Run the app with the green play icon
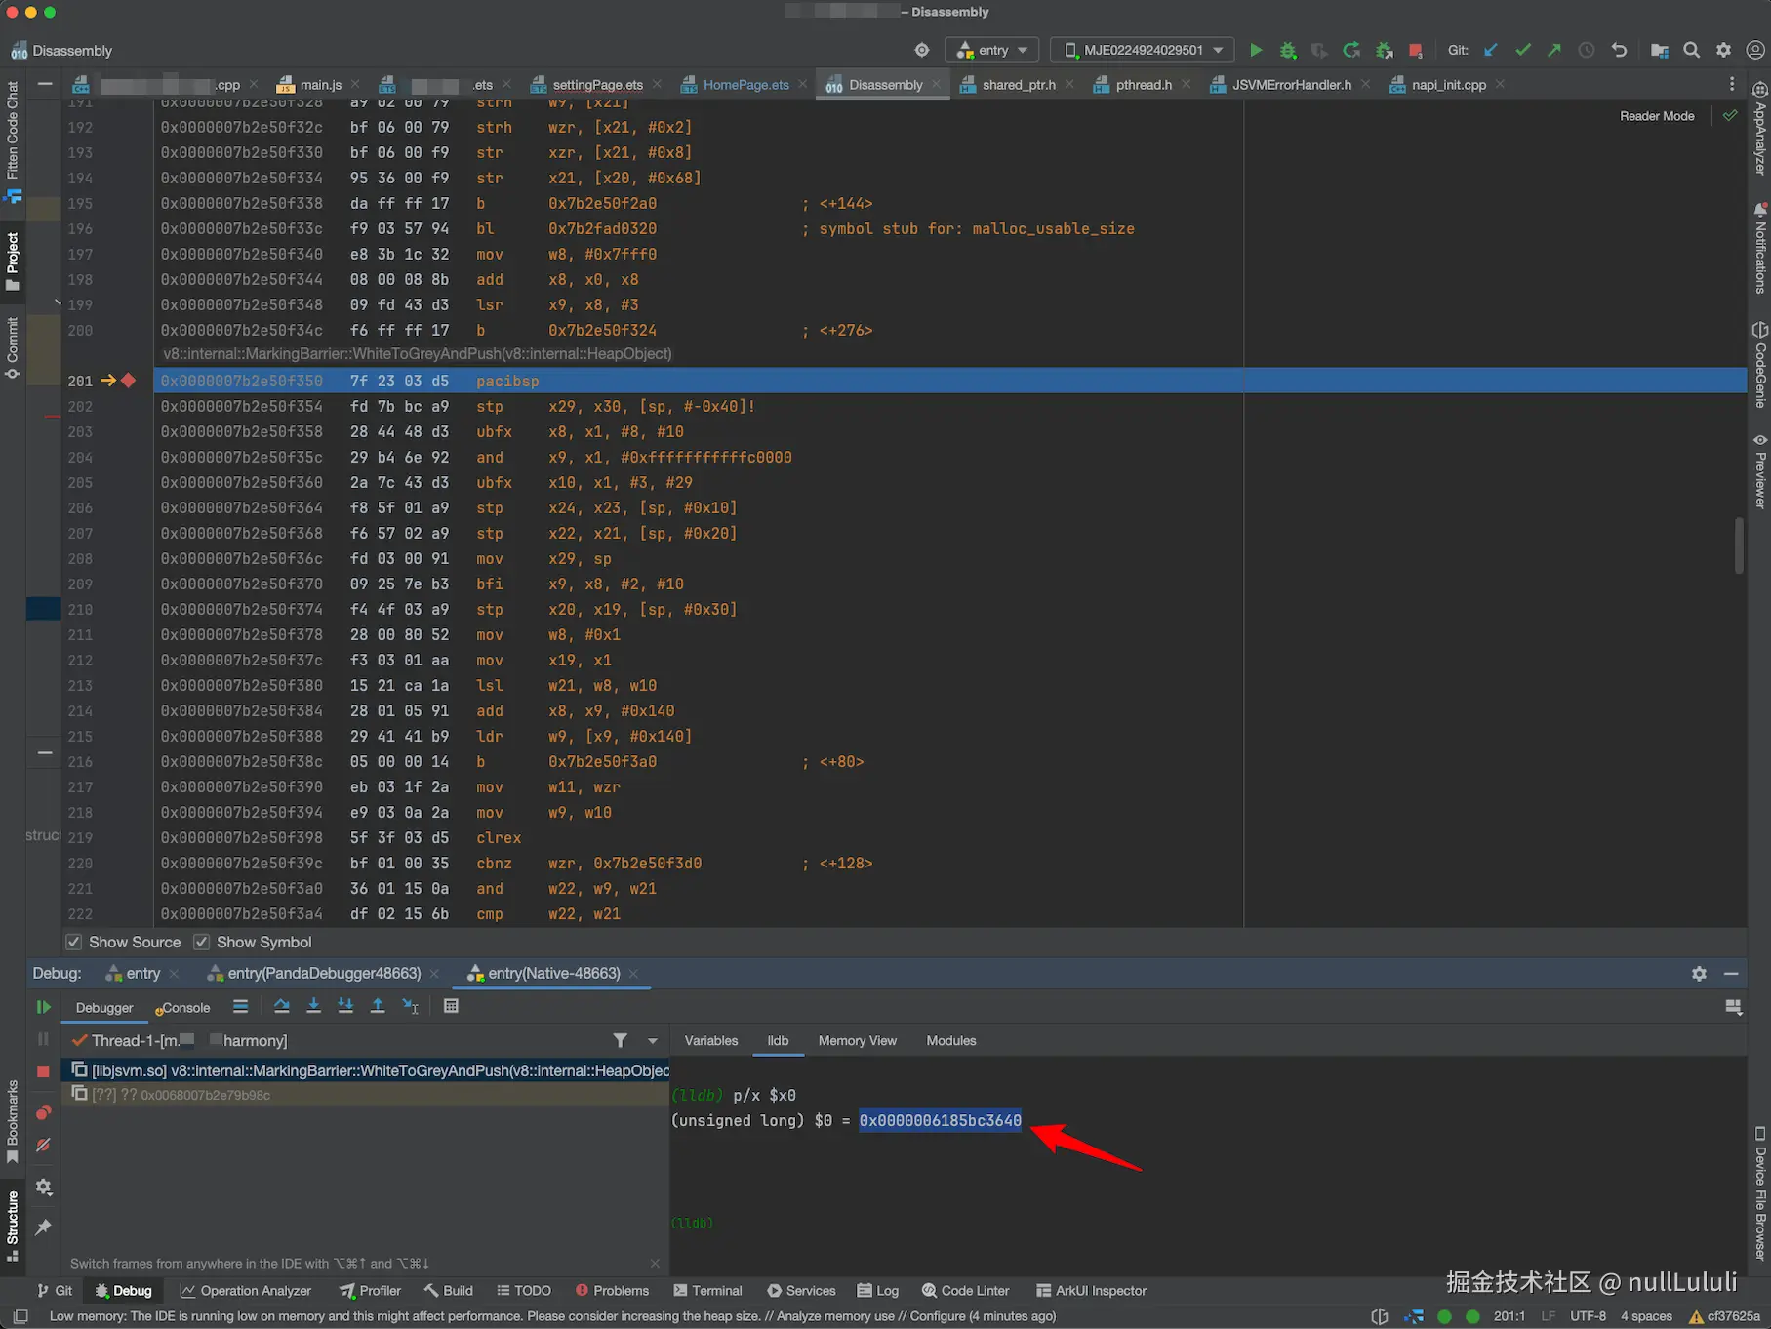Image resolution: width=1771 pixels, height=1329 pixels. [x=1256, y=50]
